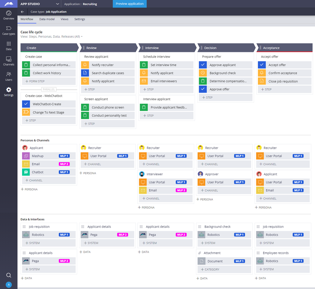Click the Search duplicate cases step icon
Viewport: 315px width, 289px height.
[x=85, y=73]
